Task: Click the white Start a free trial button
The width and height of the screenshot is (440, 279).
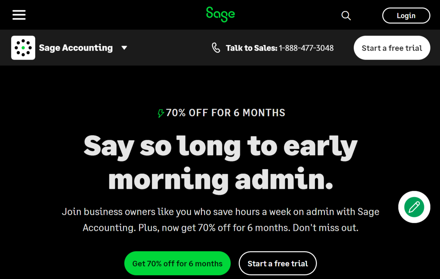Action: [x=392, y=48]
